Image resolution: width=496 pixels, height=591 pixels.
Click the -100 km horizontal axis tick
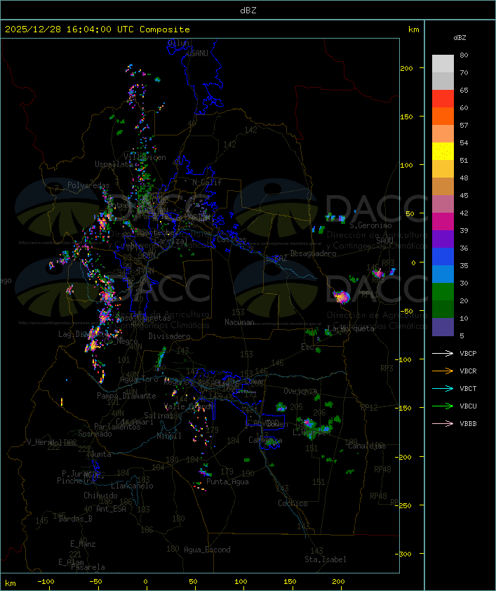pyautogui.click(x=46, y=582)
